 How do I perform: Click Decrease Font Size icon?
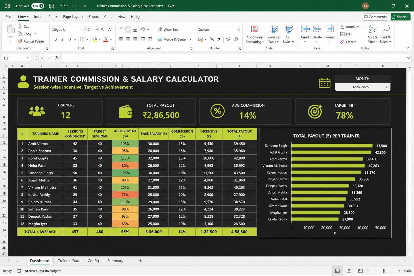click(110, 29)
